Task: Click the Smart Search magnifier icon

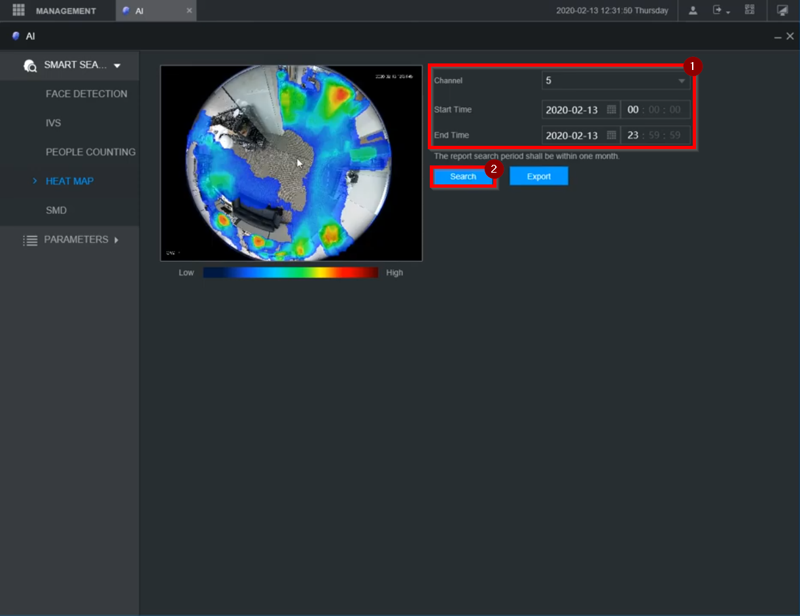Action: 30,65
